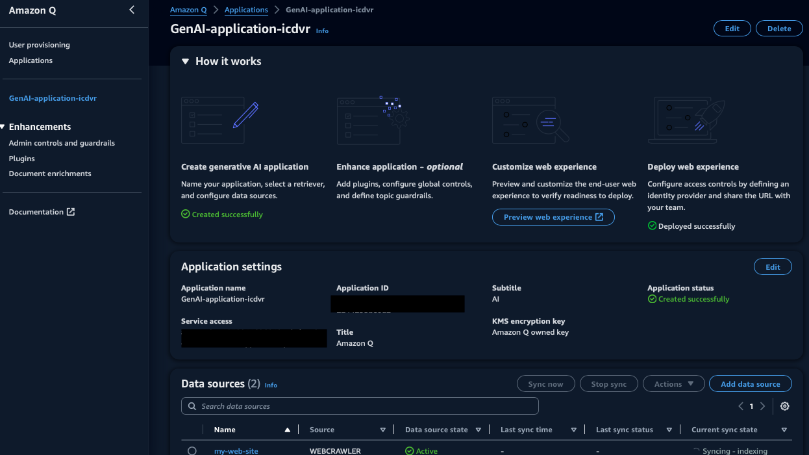Click the Sync now button
This screenshot has width=809, height=455.
545,384
